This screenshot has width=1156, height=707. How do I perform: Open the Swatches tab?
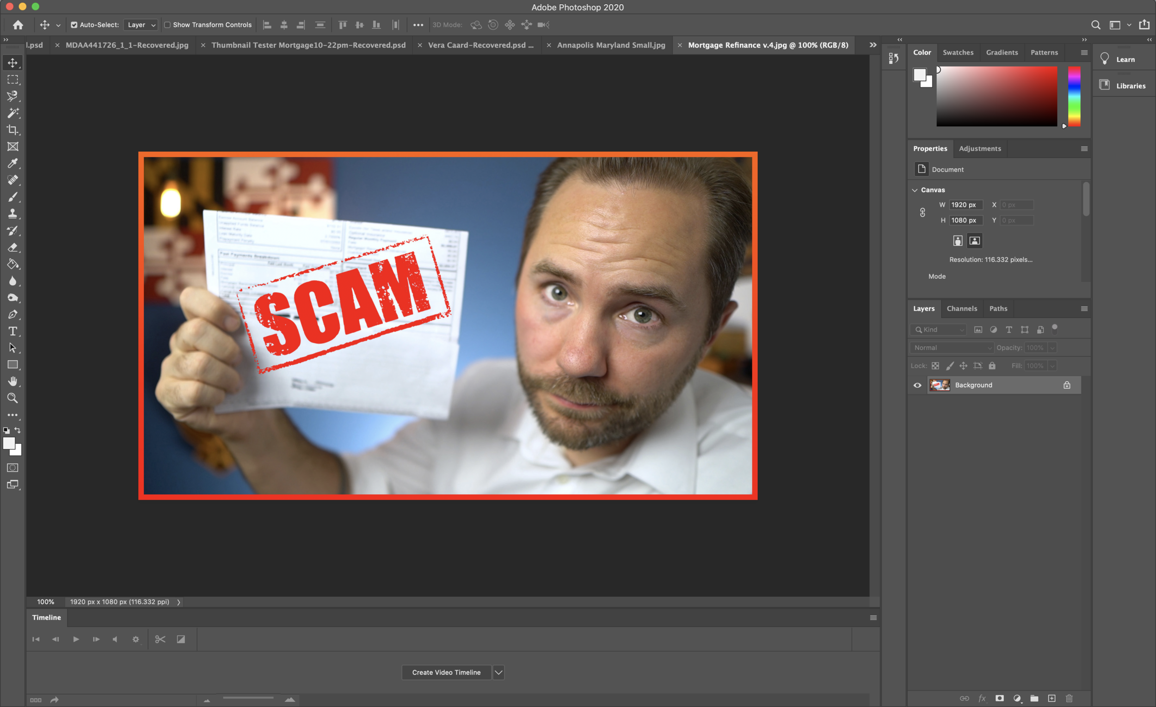pyautogui.click(x=958, y=53)
